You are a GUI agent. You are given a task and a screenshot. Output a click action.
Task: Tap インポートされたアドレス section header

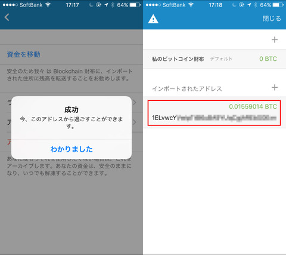point(187,88)
